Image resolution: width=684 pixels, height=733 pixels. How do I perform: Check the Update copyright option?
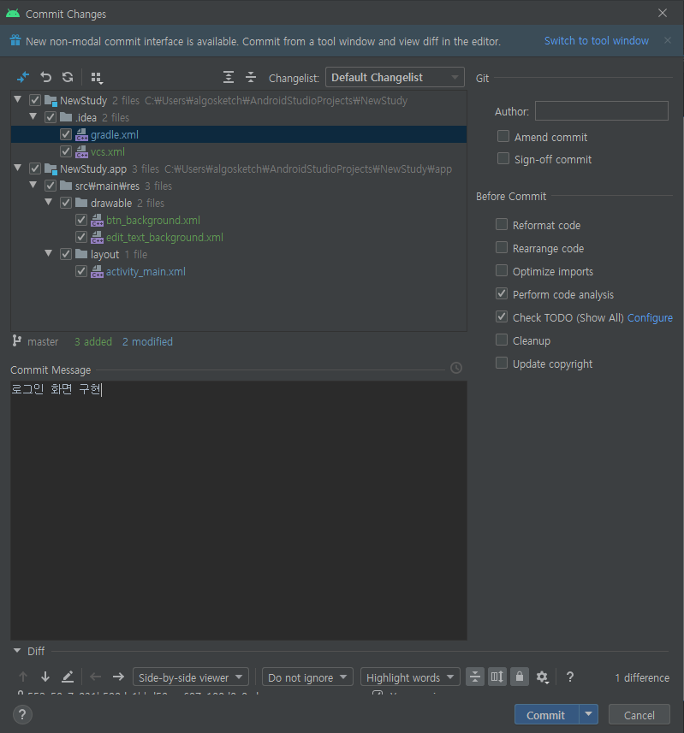502,363
